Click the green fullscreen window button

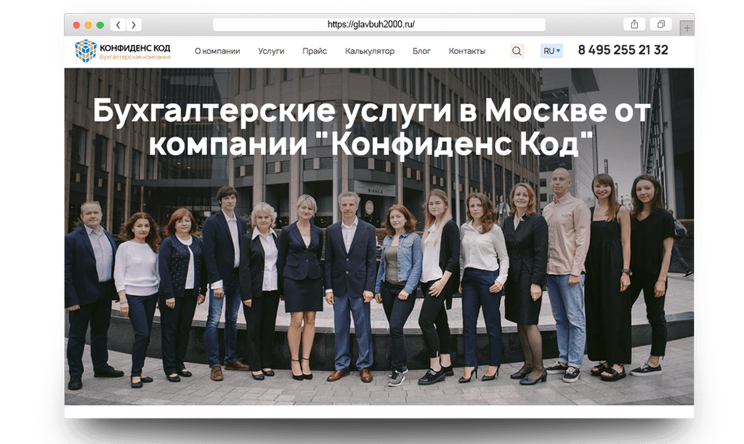tap(100, 25)
